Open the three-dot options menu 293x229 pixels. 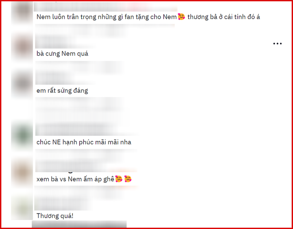pyautogui.click(x=277, y=43)
